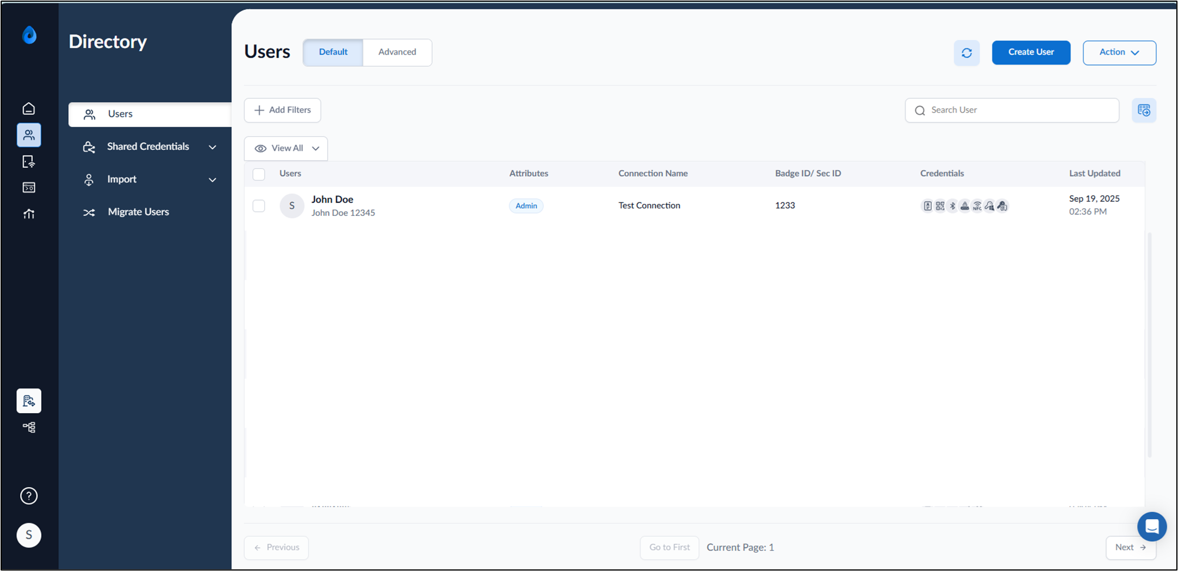Open the column settings icon beside search
1178x571 pixels.
tap(1144, 110)
